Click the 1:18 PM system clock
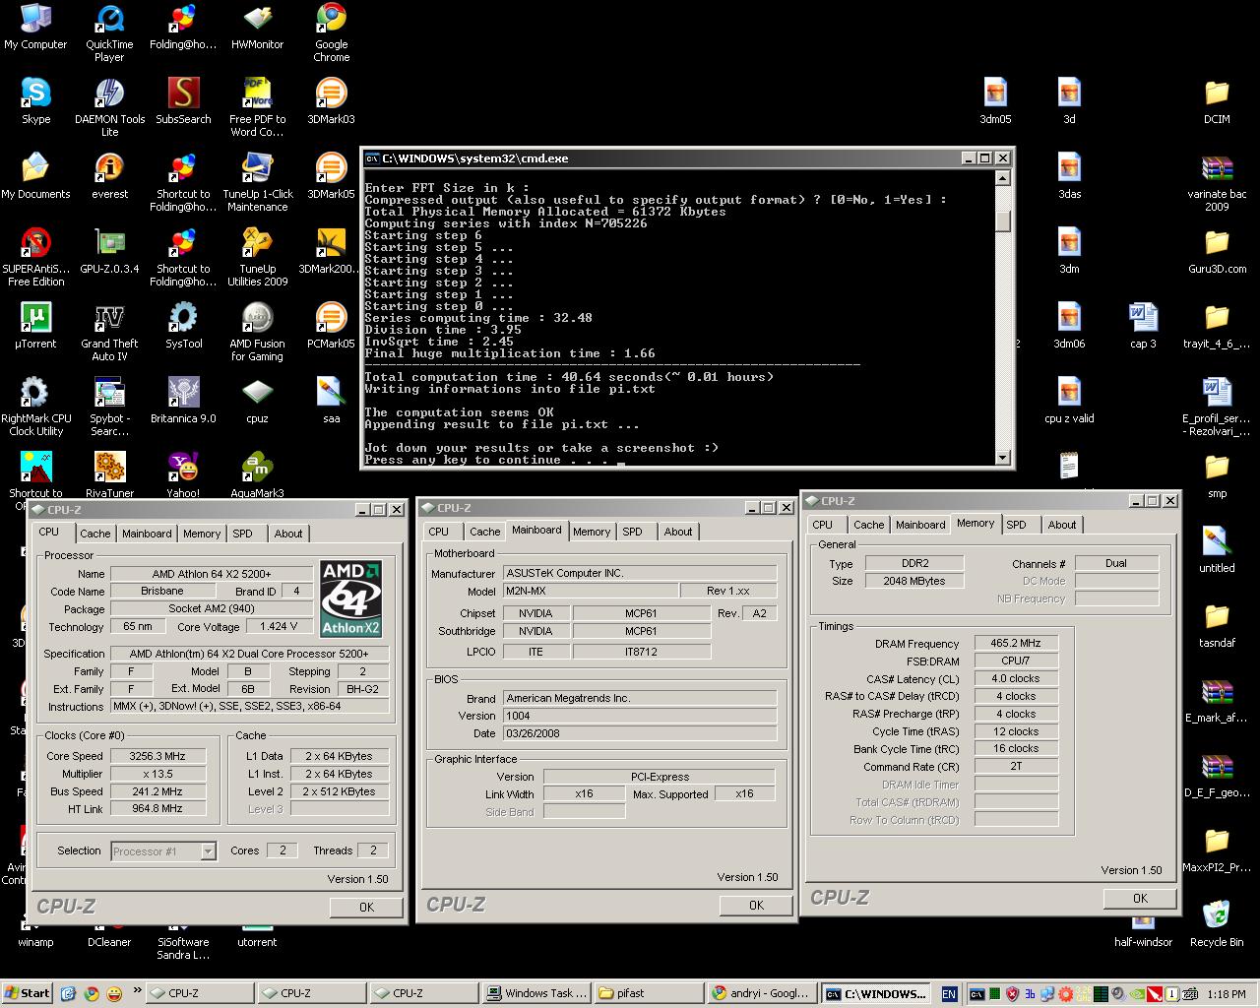 pos(1226,994)
